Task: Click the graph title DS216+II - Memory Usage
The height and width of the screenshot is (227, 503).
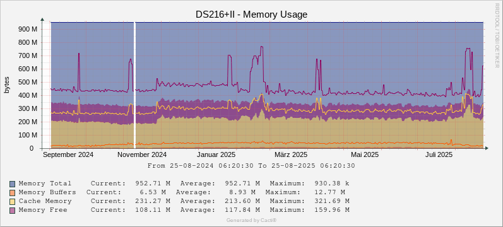Action: pos(251,15)
